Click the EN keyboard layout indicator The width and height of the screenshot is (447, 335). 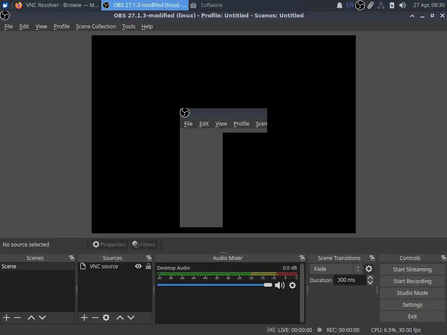click(350, 5)
